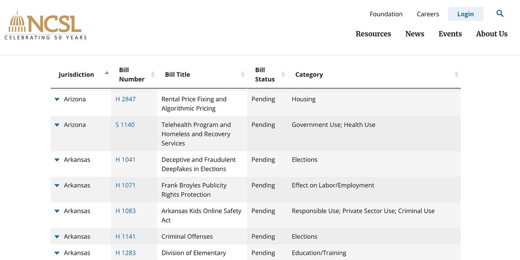Select 'Telehealth Program and Homeless and Recovery Services' title
520x260 pixels.
click(196, 134)
